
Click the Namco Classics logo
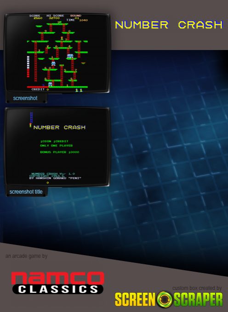tap(58, 283)
